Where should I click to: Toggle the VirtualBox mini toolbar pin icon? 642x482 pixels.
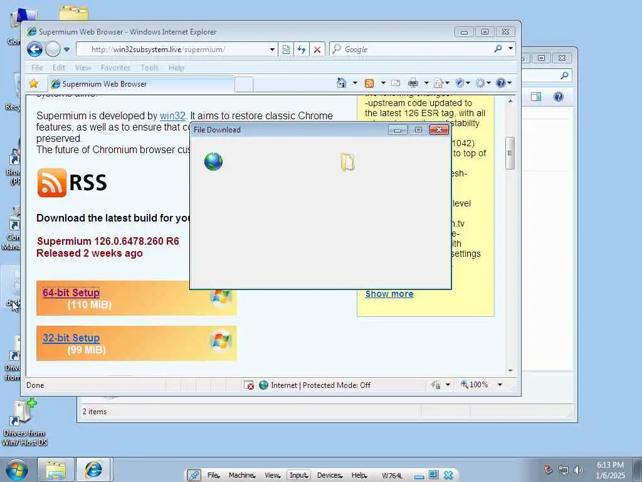tap(194, 475)
